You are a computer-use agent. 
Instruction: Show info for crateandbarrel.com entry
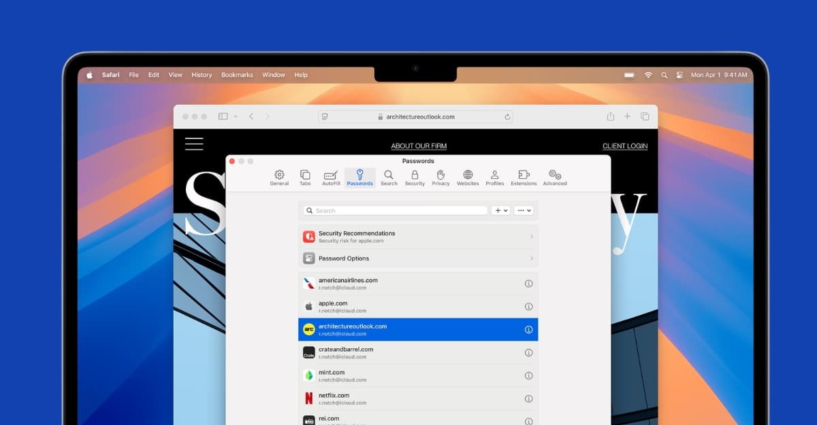pyautogui.click(x=528, y=353)
